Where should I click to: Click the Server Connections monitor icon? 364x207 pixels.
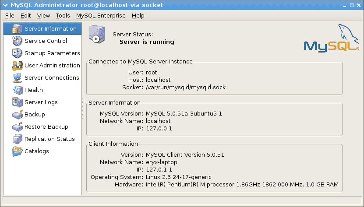pyautogui.click(x=17, y=78)
